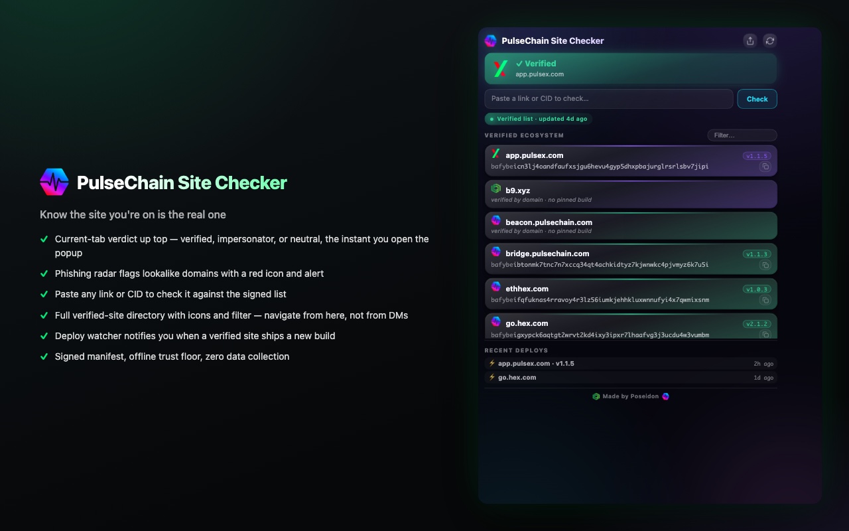Click the paste link or CID field
Viewport: 849px width, 531px height.
click(609, 99)
